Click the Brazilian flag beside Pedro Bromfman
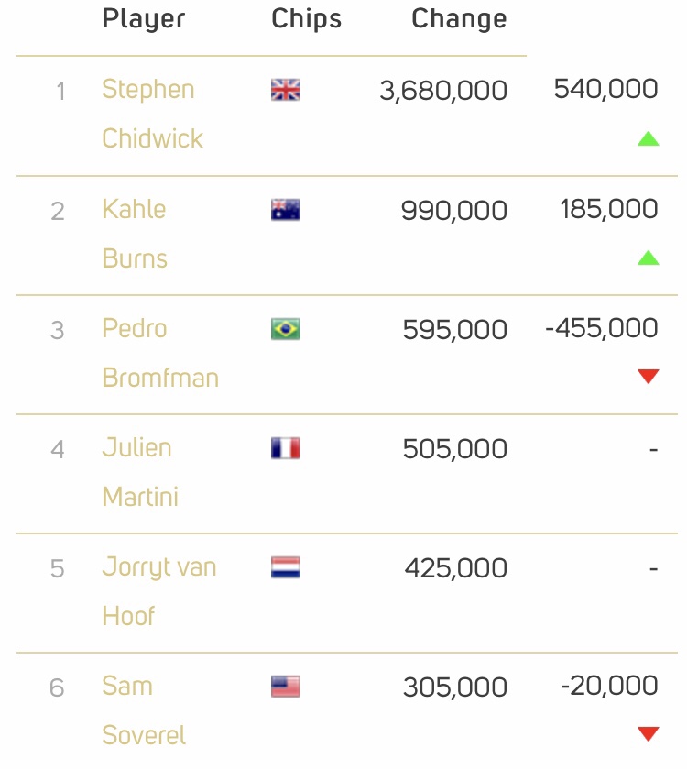Image resolution: width=687 pixels, height=769 pixels. [286, 329]
